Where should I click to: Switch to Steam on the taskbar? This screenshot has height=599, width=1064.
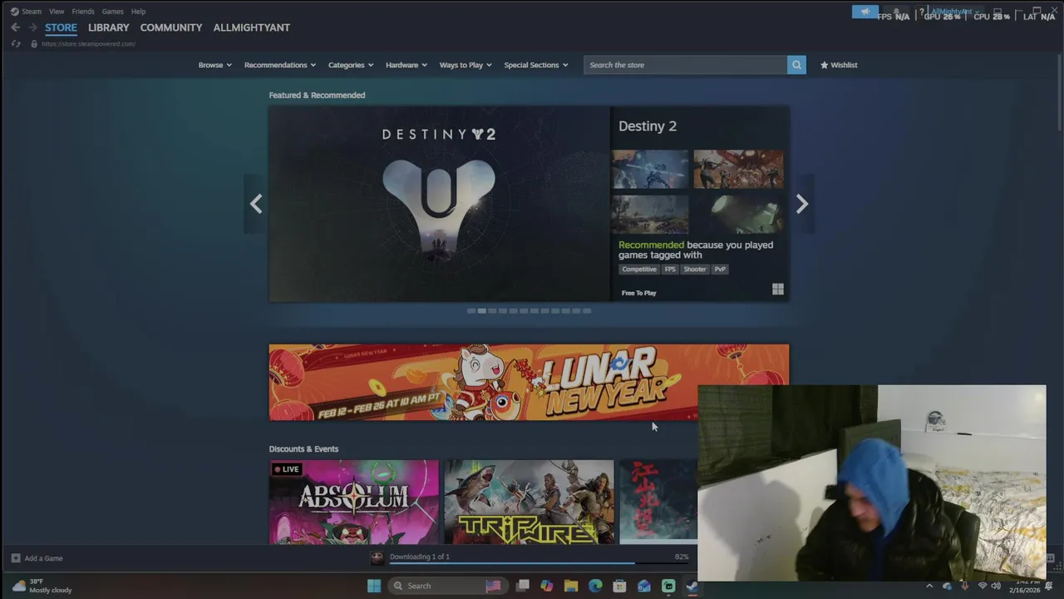692,586
